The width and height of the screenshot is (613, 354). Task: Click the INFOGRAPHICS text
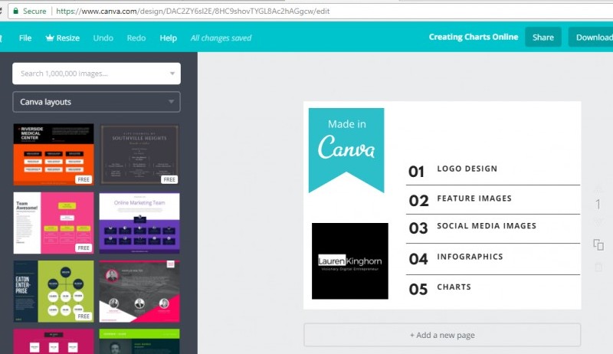(470, 257)
